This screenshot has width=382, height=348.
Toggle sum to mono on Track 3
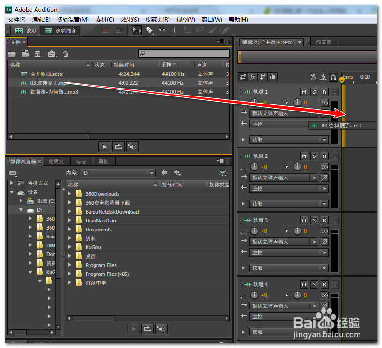coord(324,231)
